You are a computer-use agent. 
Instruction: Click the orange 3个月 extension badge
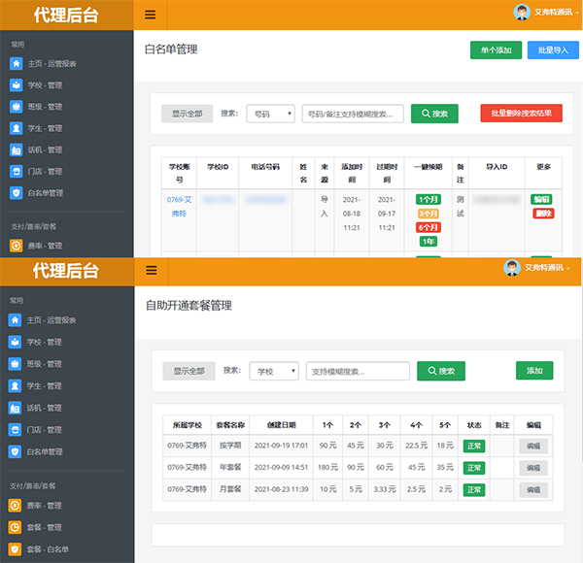click(x=428, y=213)
